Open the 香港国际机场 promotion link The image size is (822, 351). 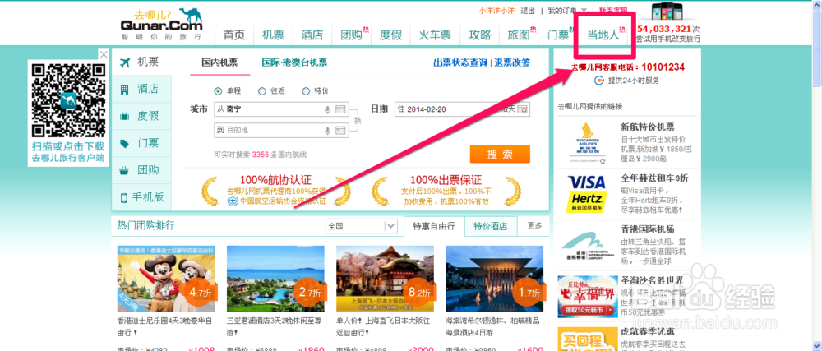pyautogui.click(x=648, y=229)
